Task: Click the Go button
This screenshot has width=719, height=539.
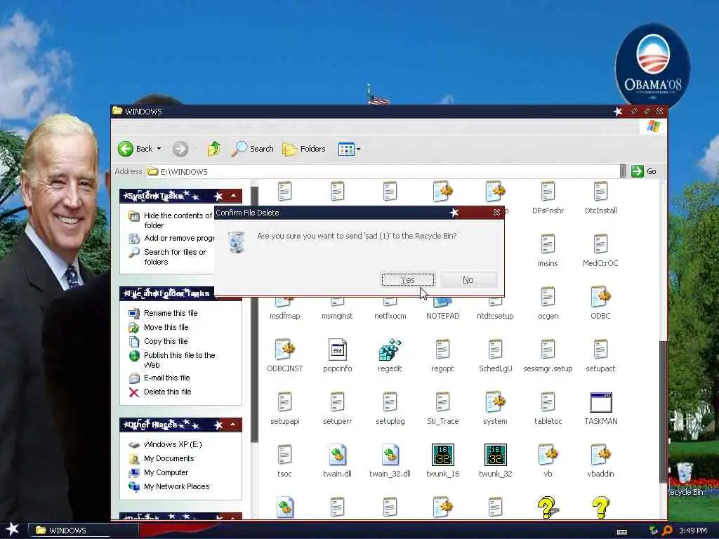Action: pyautogui.click(x=644, y=171)
